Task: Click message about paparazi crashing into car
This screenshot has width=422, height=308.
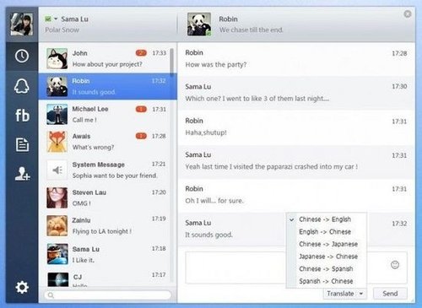Action: tap(272, 166)
